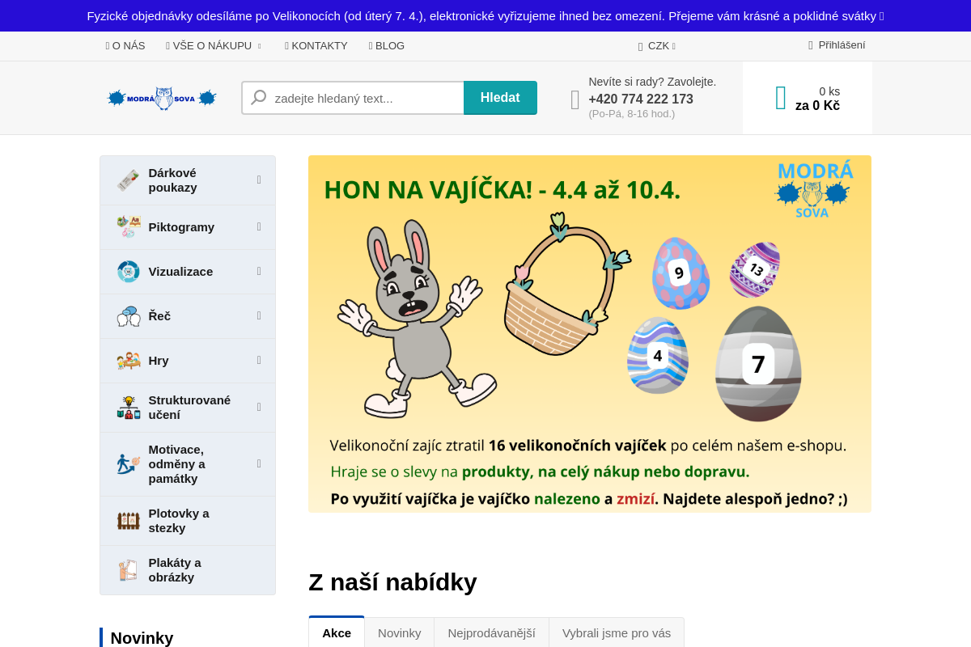Click the phone number +420 774 222 173
Image resolution: width=971 pixels, height=647 pixels.
tap(641, 99)
